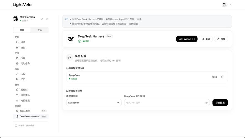
Task: Click the refresh icon beside 我的Hermes
Action: click(42, 19)
